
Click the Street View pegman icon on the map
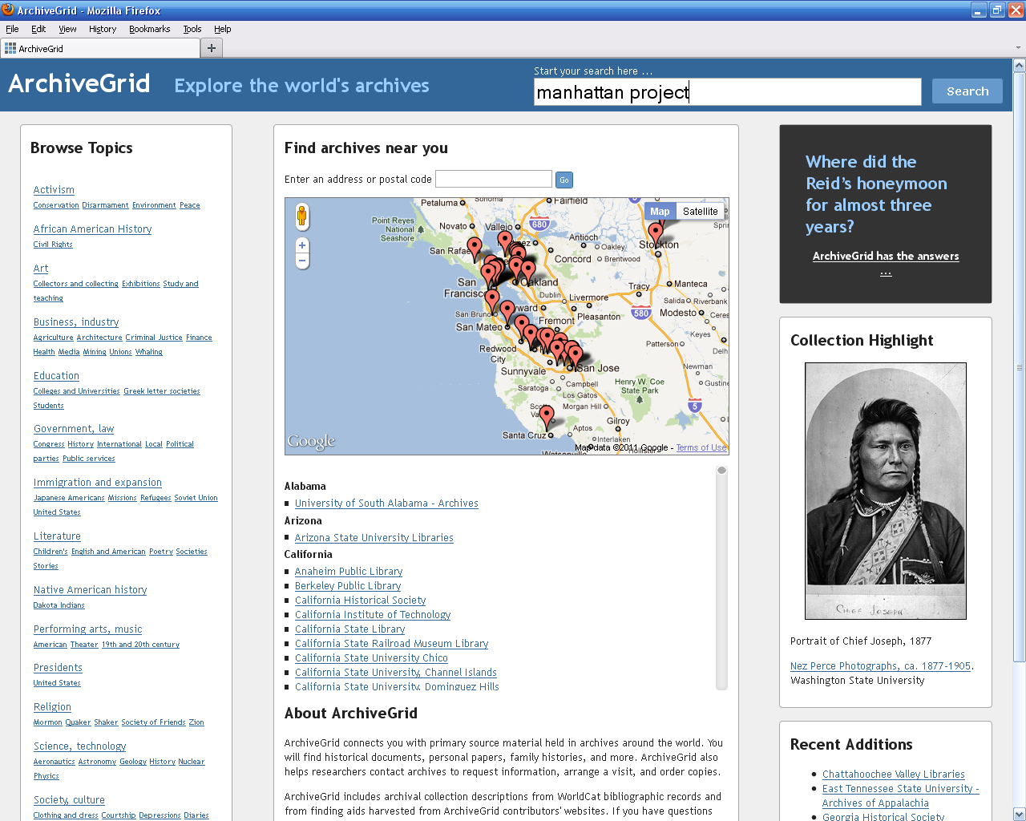(302, 216)
